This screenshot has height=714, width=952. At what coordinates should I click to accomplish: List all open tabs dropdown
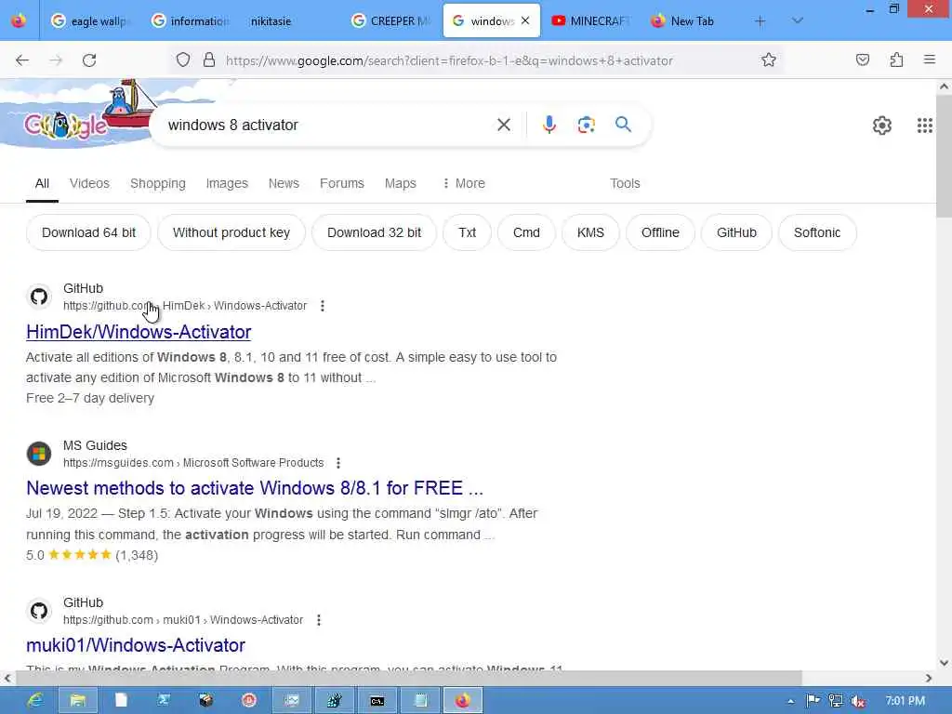[797, 20]
